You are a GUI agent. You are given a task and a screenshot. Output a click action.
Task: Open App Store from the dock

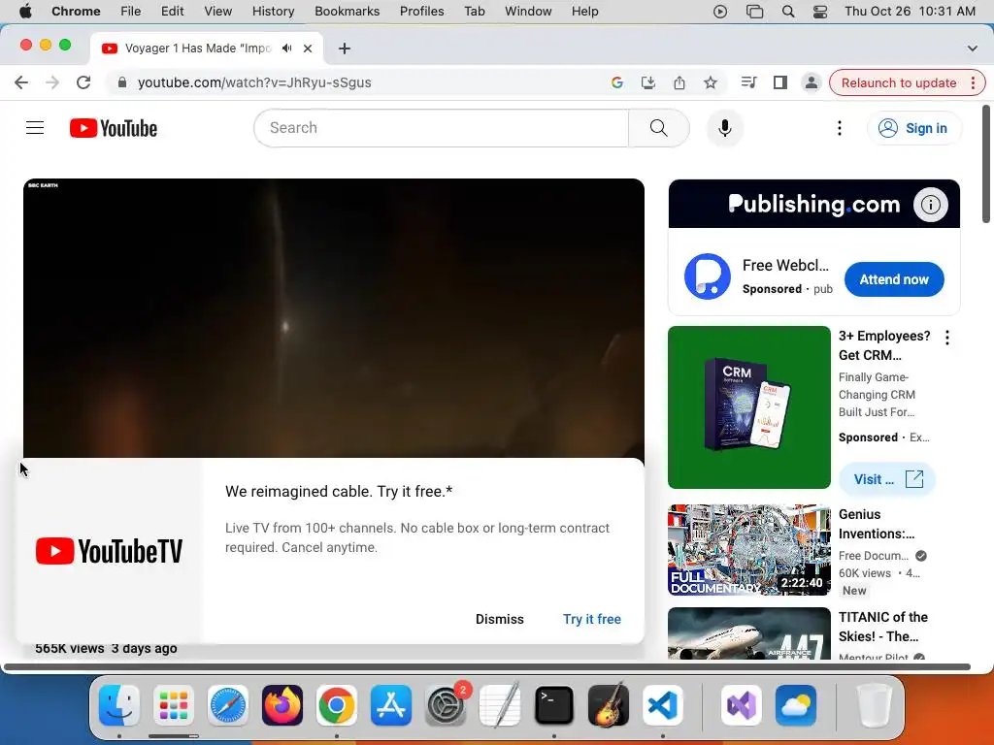(x=391, y=705)
